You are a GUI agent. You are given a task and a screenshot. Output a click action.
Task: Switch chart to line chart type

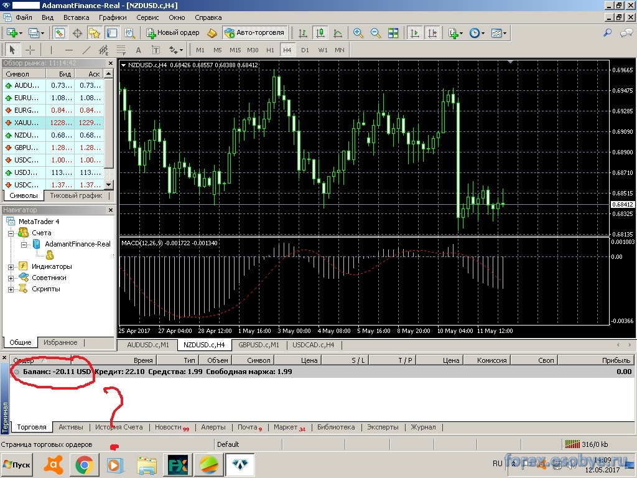coord(338,33)
